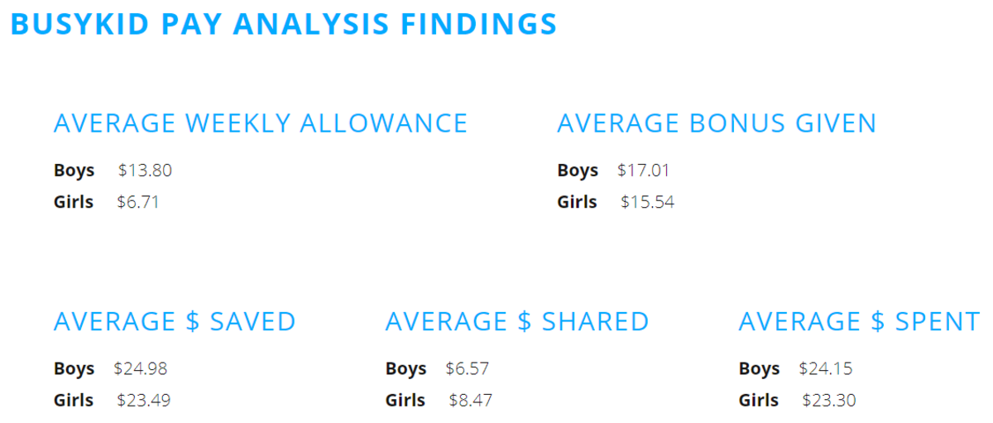Click the boys' weekly allowance value $13.80
Image resolution: width=993 pixels, height=423 pixels.
[x=145, y=171]
